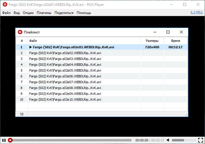The height and width of the screenshot is (144, 205).
Task: Pause playback with the pause button
Action: [x=4, y=140]
